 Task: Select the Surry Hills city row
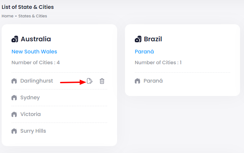click(x=33, y=131)
